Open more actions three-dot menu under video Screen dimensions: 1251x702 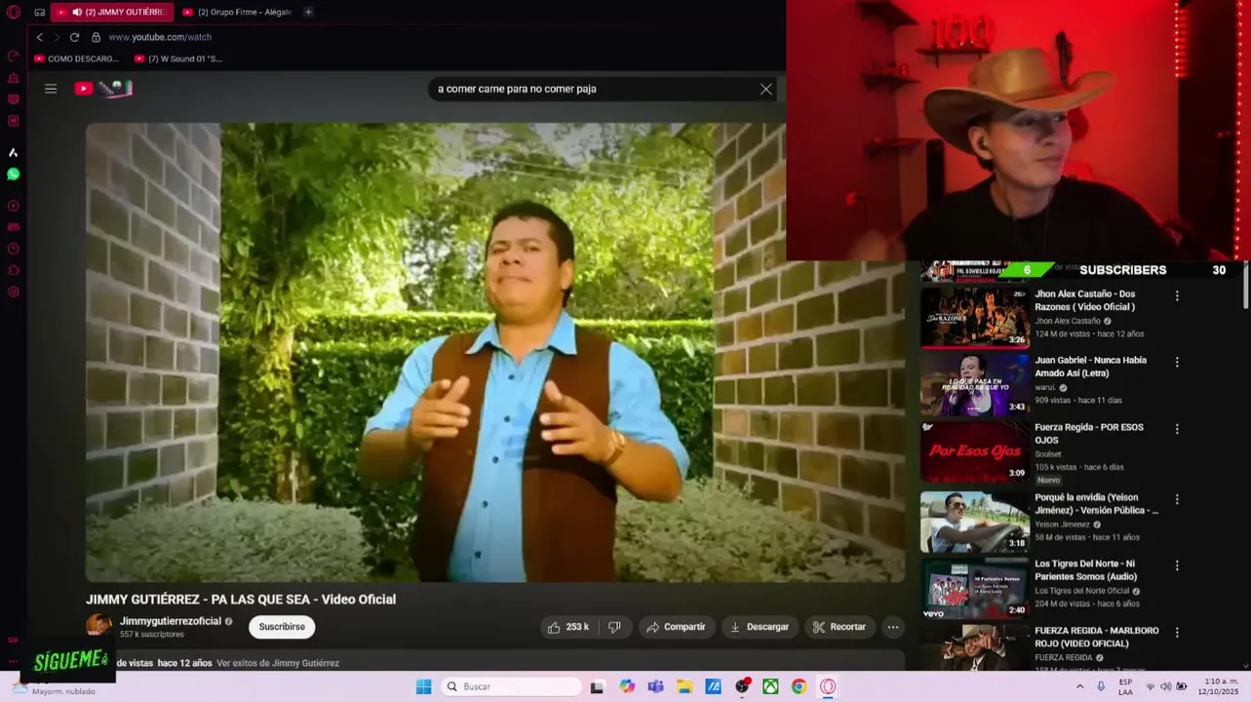[893, 627]
